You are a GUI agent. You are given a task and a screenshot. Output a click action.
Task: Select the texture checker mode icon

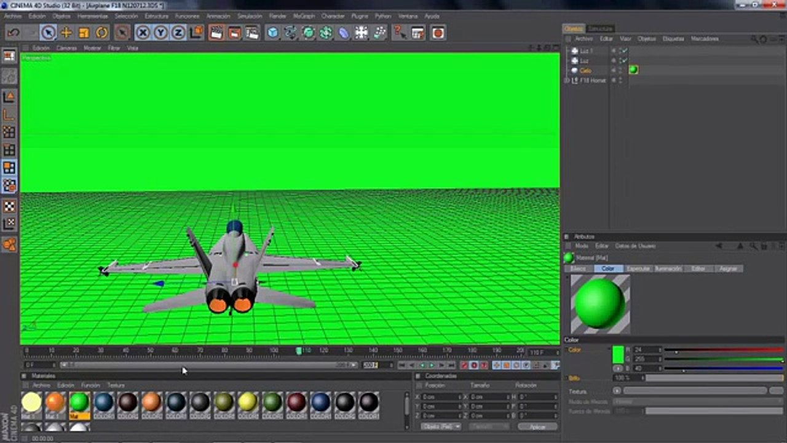pyautogui.click(x=9, y=206)
